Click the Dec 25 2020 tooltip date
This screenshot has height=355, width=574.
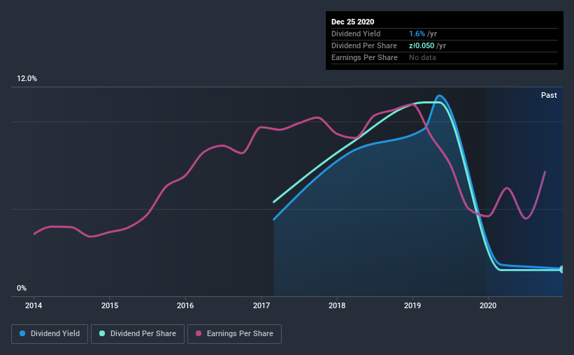coord(352,22)
